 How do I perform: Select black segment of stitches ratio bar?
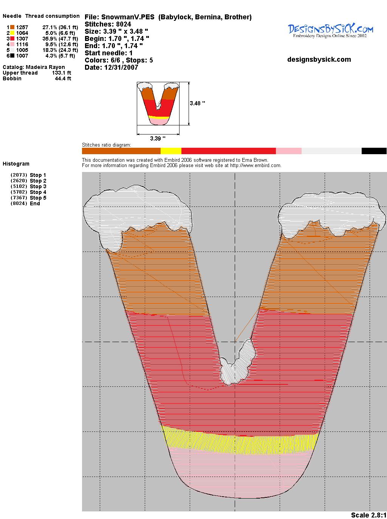[374, 151]
